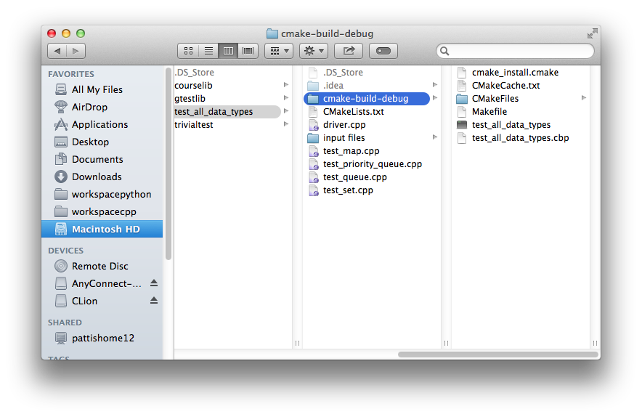
Task: Open AirDrop in the sidebar
Action: 89,107
